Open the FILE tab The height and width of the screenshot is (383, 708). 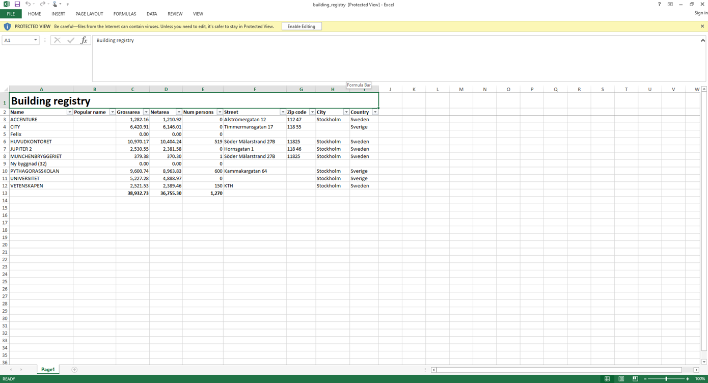tap(11, 14)
